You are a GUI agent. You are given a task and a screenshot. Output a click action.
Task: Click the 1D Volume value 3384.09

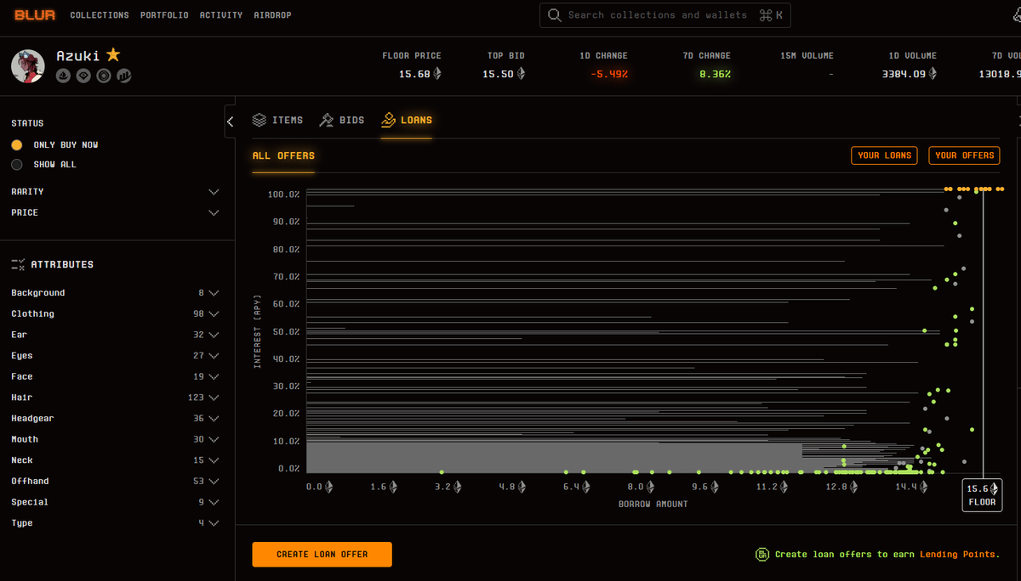tap(909, 74)
